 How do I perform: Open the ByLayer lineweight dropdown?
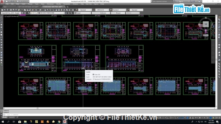tap(118, 13)
